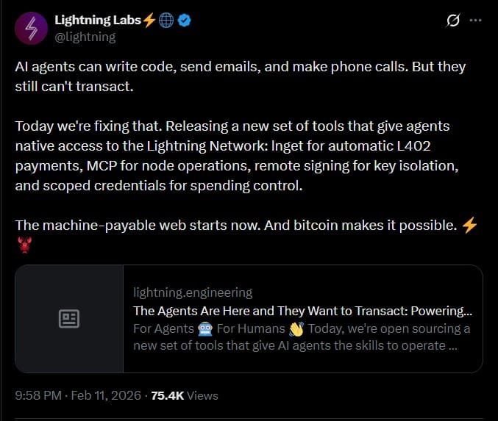
Task: Click the card description starting "For Agents"
Action: [302, 337]
